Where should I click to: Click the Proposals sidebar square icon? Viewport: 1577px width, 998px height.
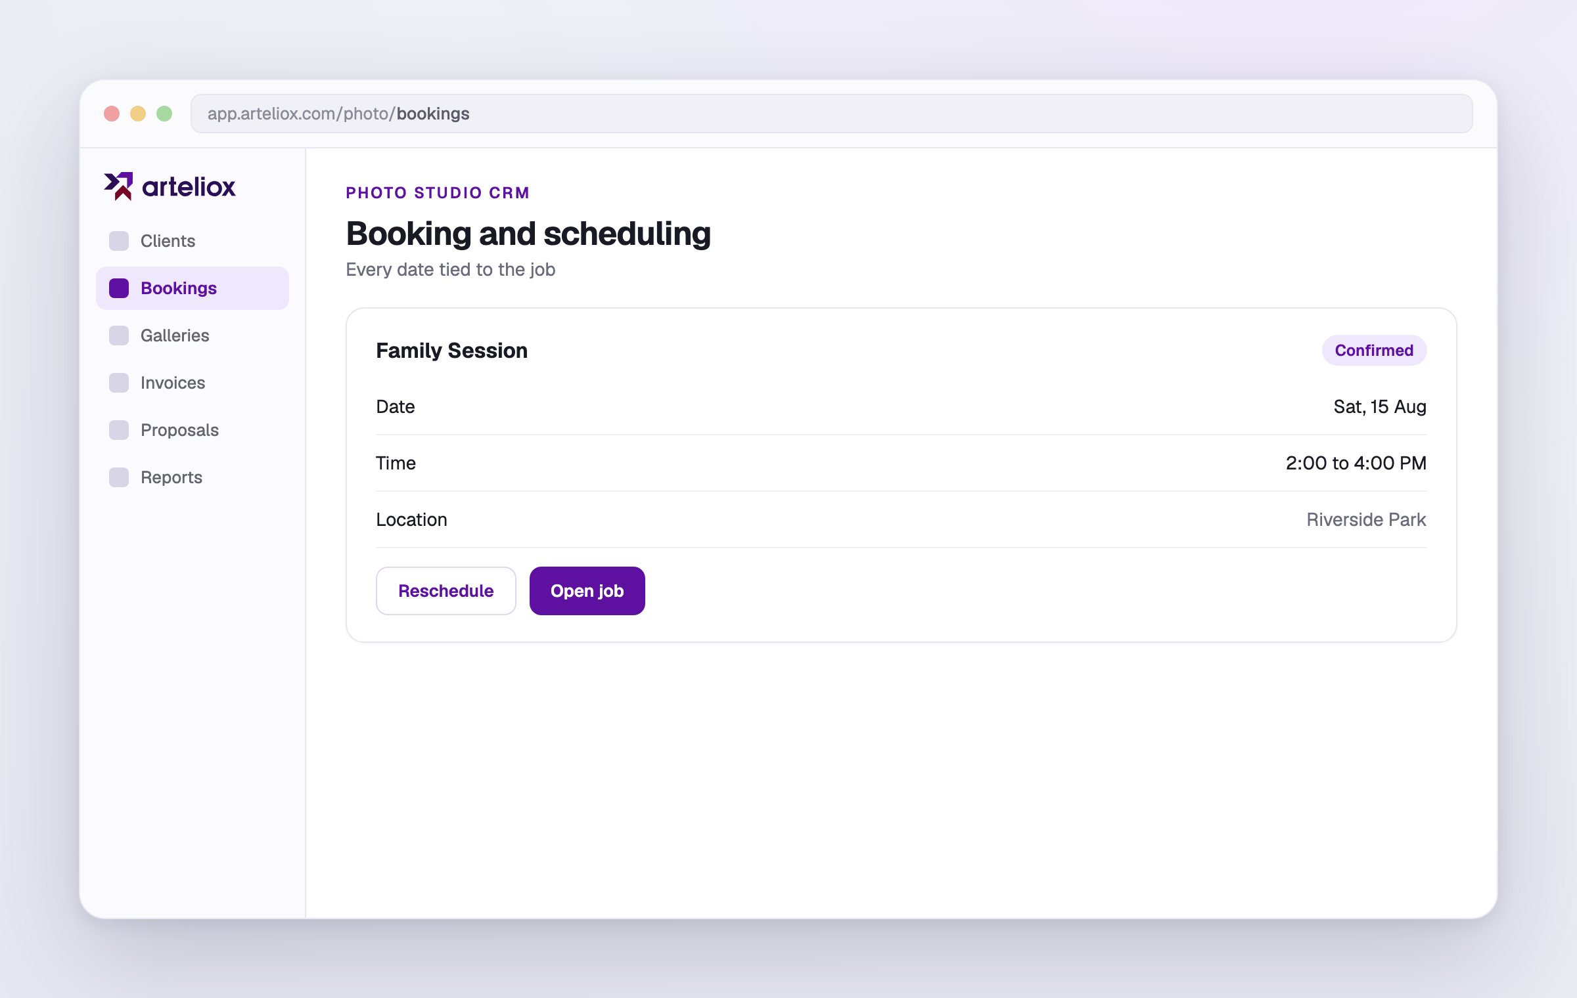(x=119, y=430)
